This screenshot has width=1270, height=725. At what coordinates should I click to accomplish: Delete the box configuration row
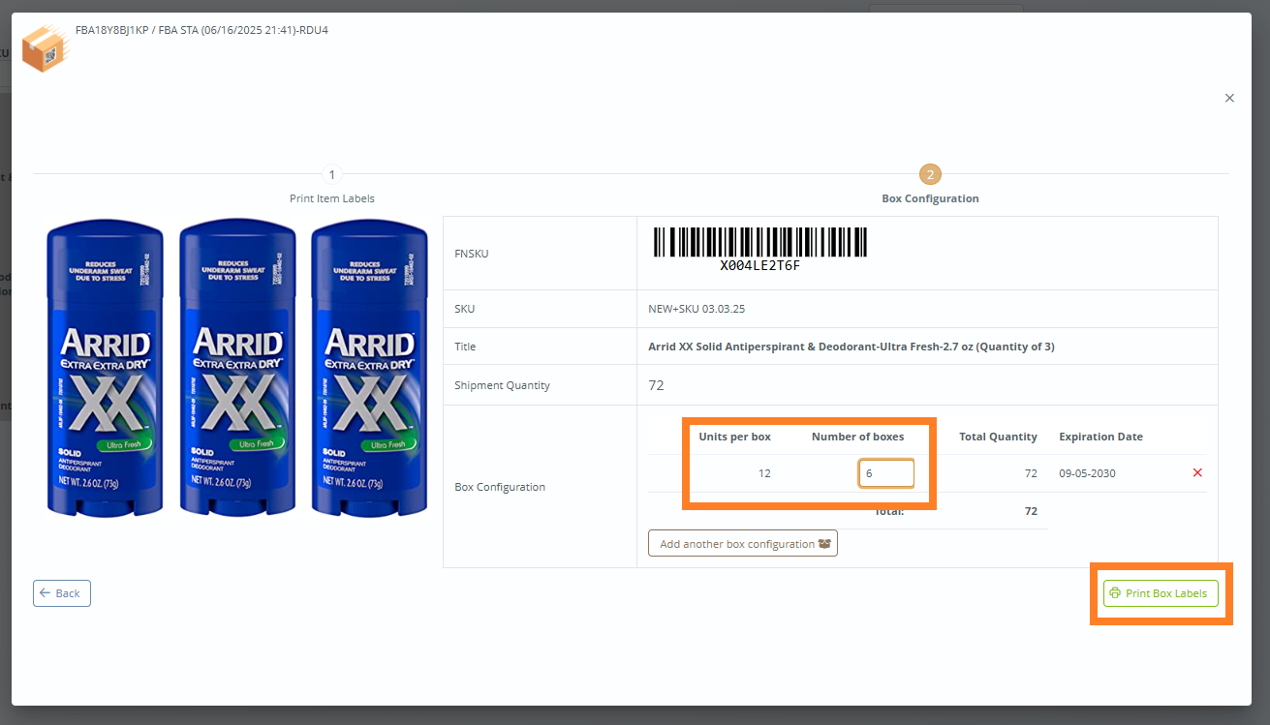coord(1197,472)
